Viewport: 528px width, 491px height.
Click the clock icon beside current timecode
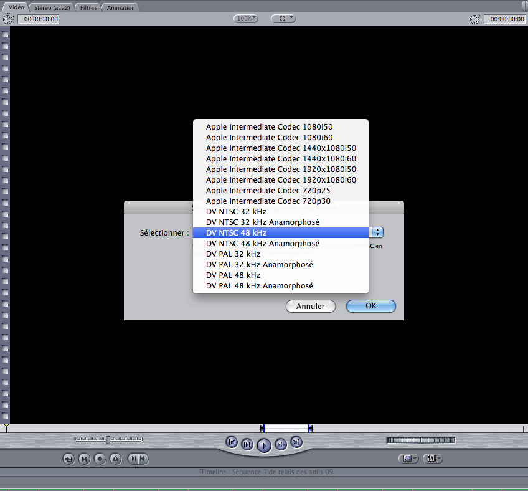(475, 19)
